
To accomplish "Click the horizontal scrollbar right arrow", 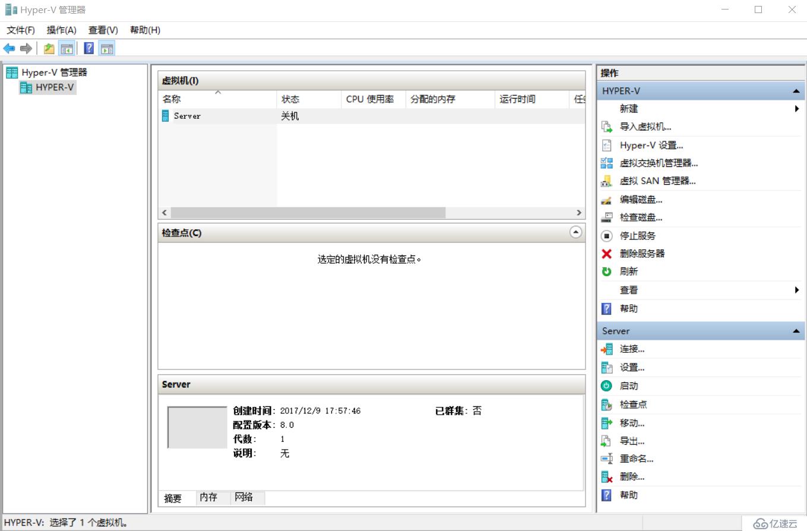I will coord(579,213).
